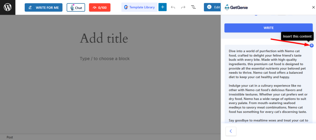Click the Add title field

click(104, 39)
